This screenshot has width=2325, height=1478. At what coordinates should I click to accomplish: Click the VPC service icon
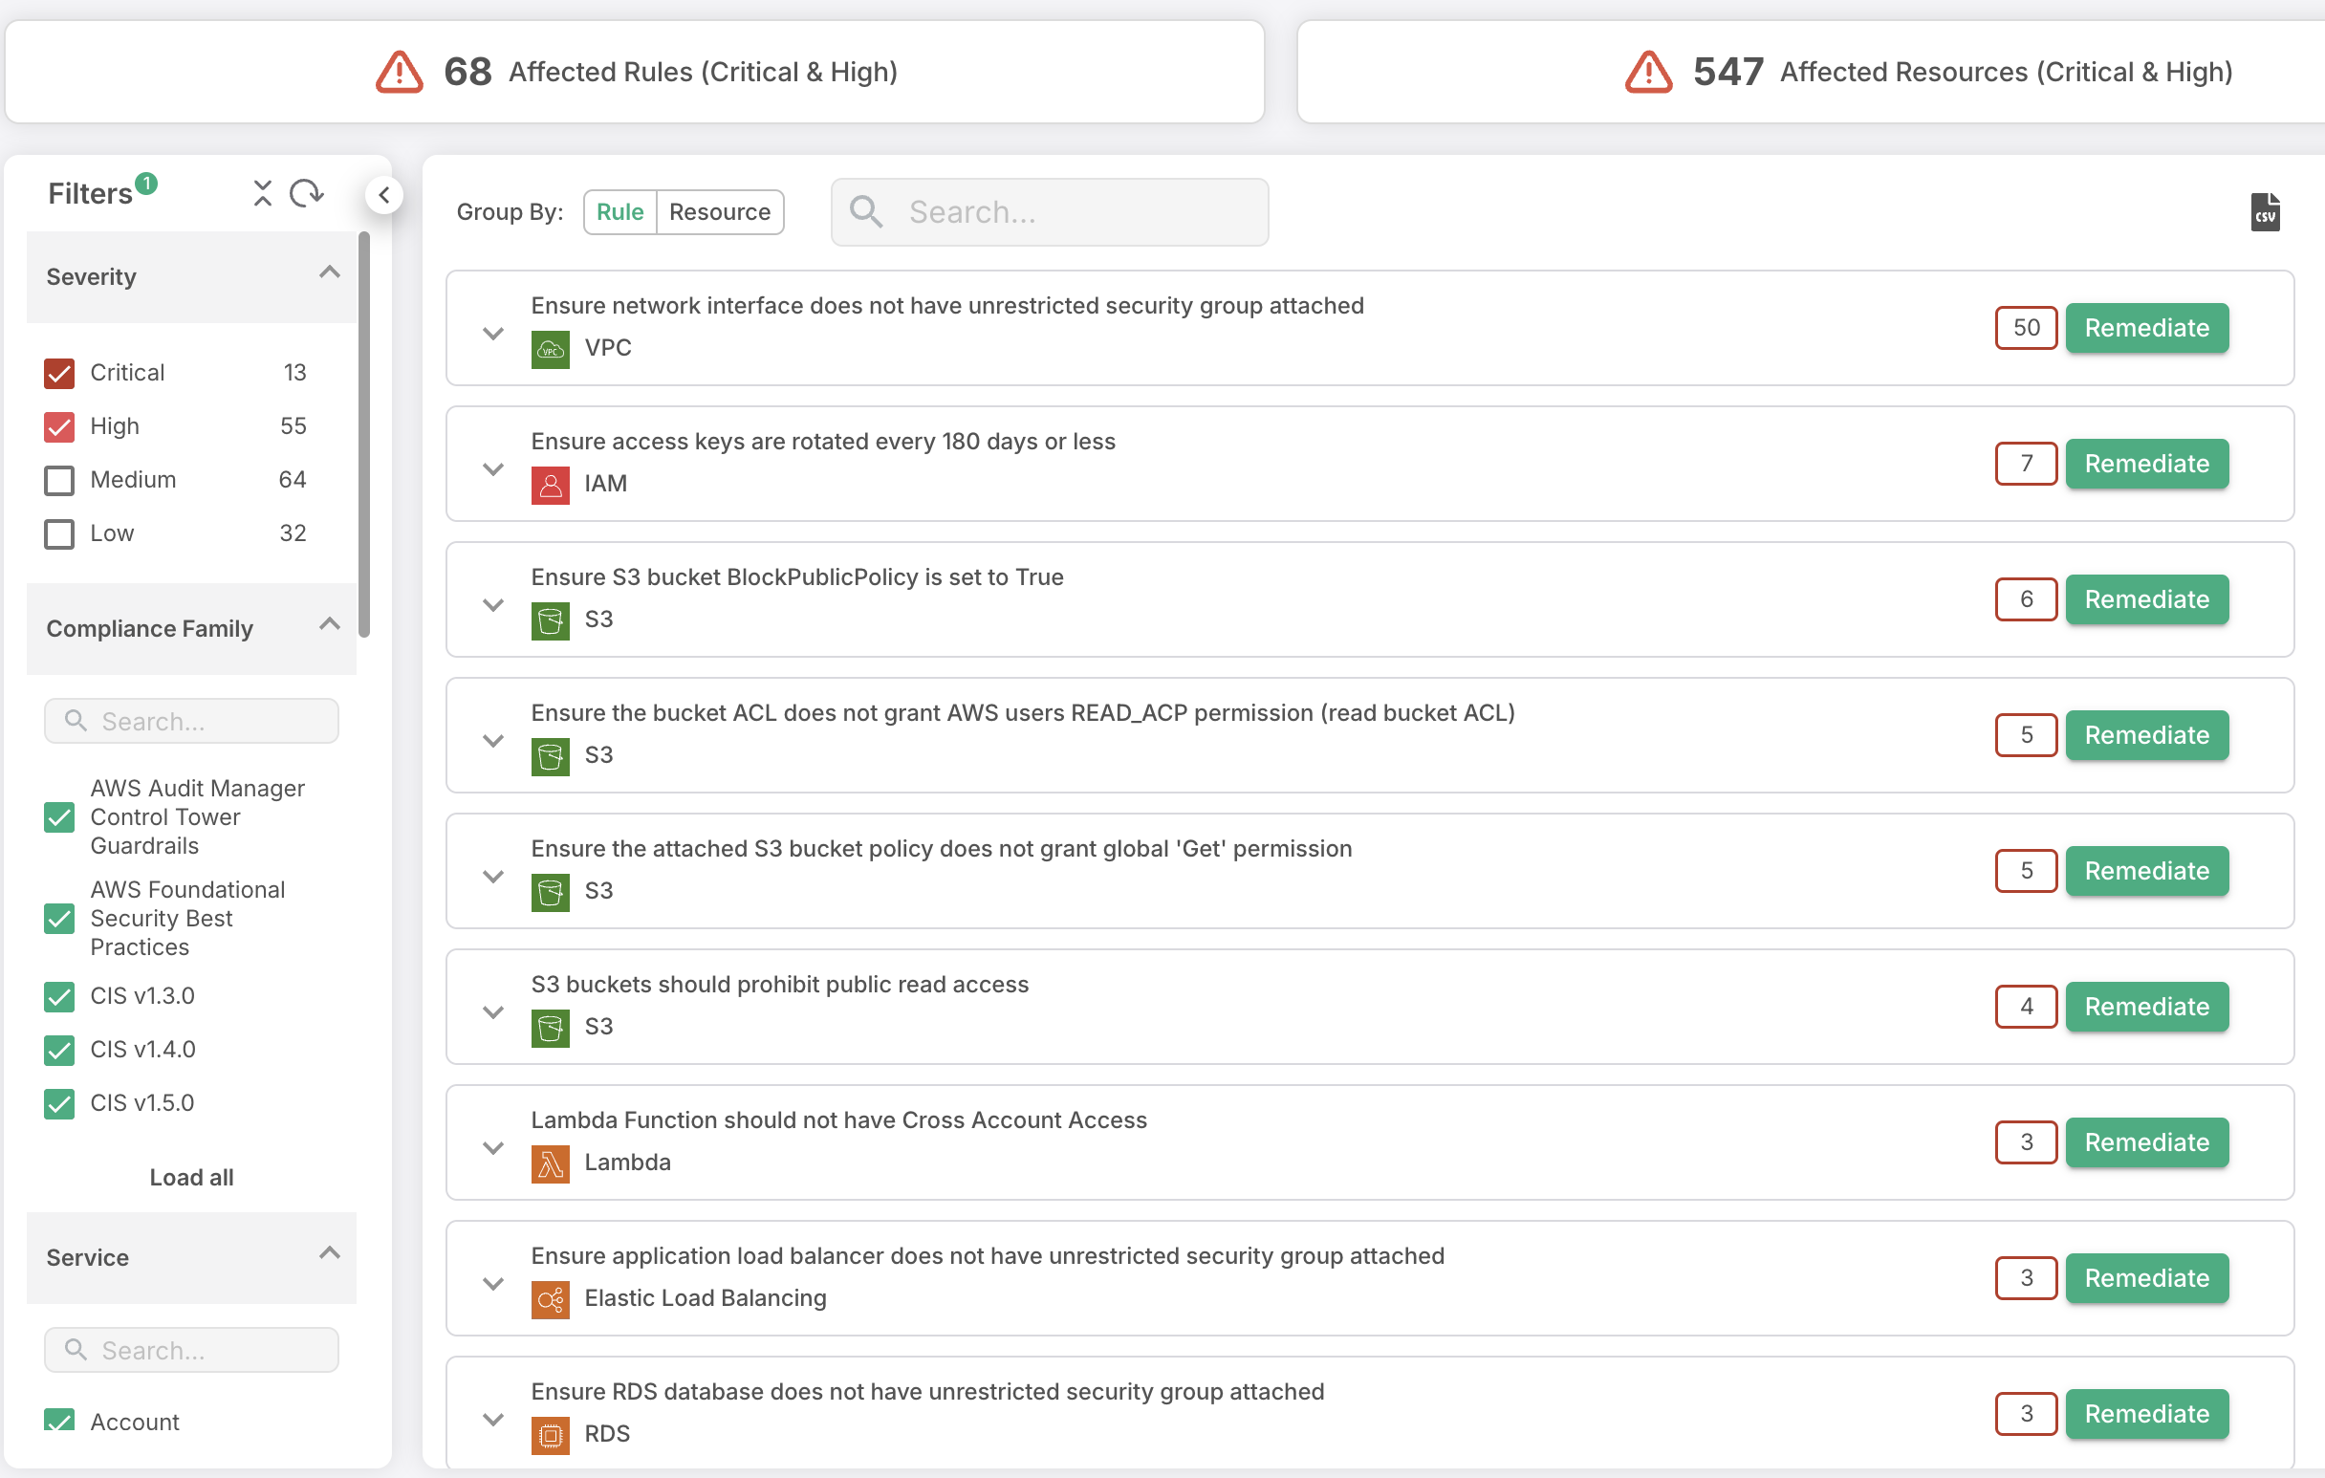[550, 350]
